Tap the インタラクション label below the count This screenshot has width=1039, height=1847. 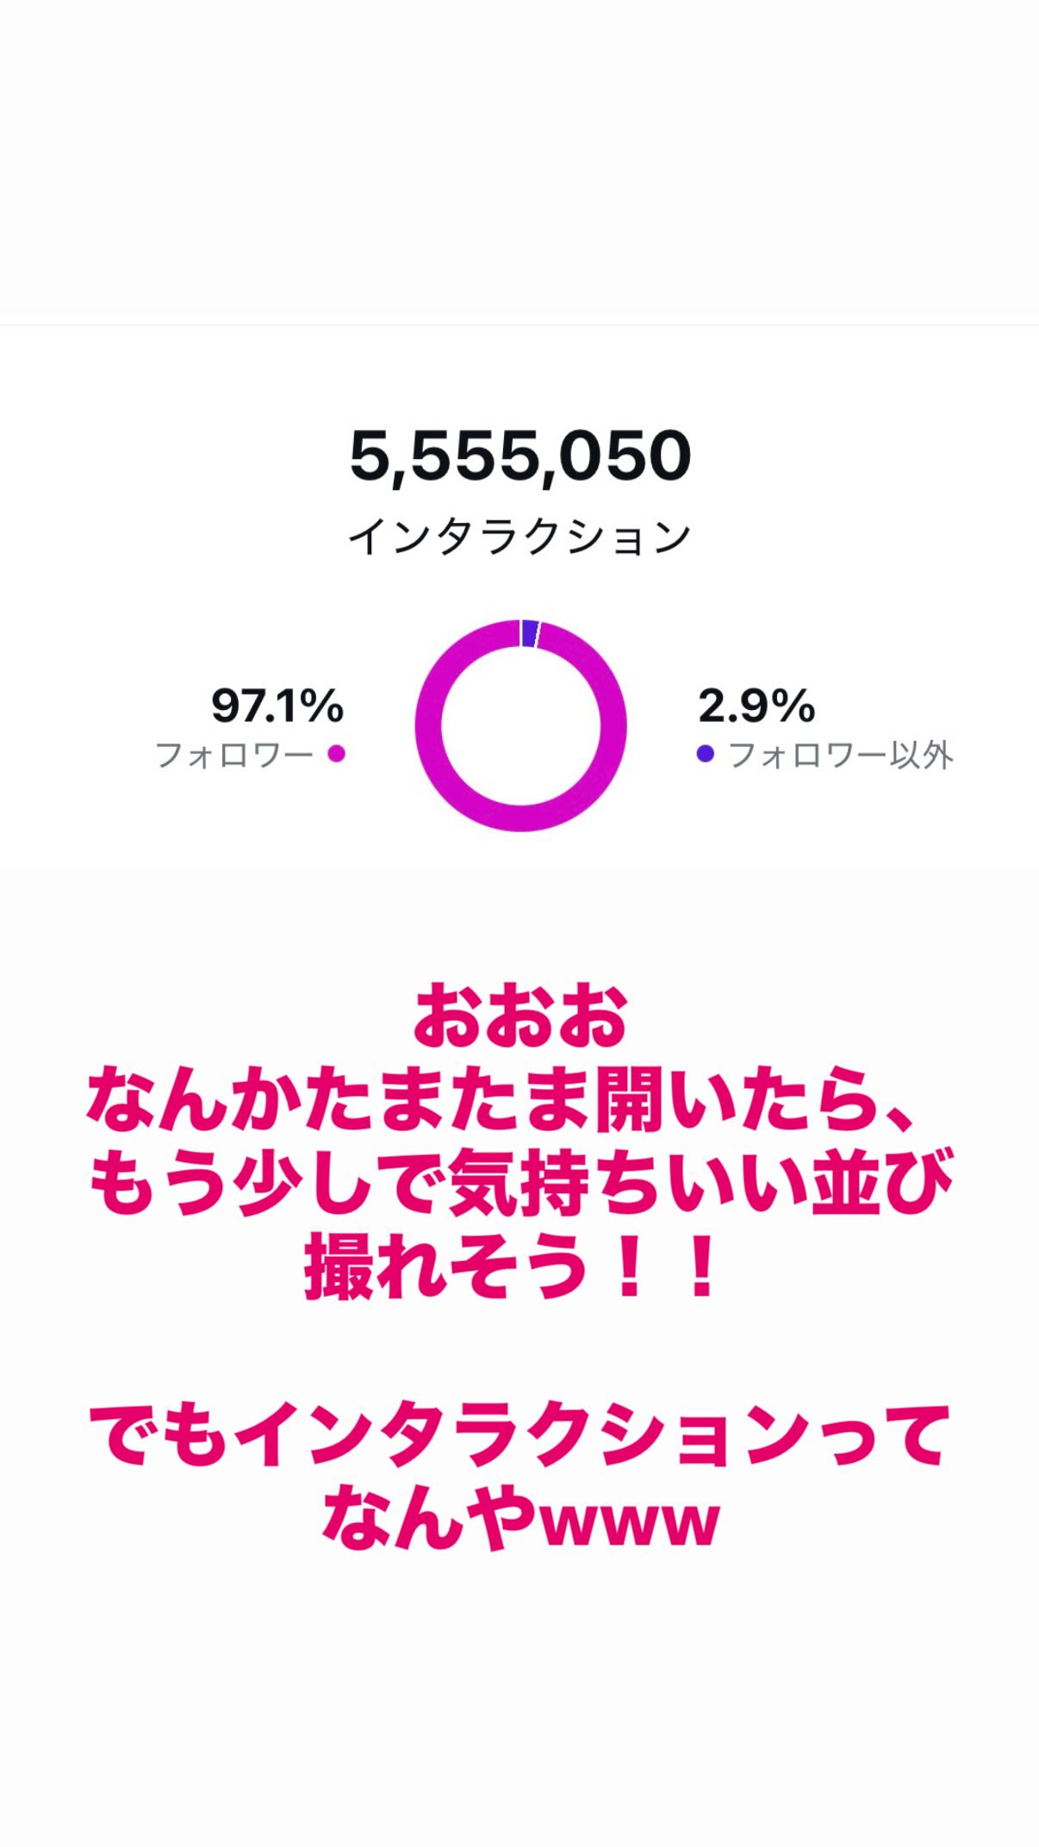pos(519,537)
